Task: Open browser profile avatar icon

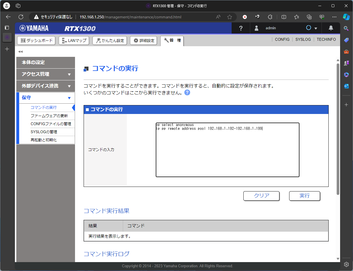Action: 6,6
